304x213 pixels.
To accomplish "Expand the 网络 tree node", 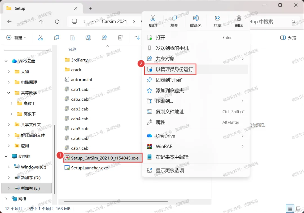I will coord(6,199).
